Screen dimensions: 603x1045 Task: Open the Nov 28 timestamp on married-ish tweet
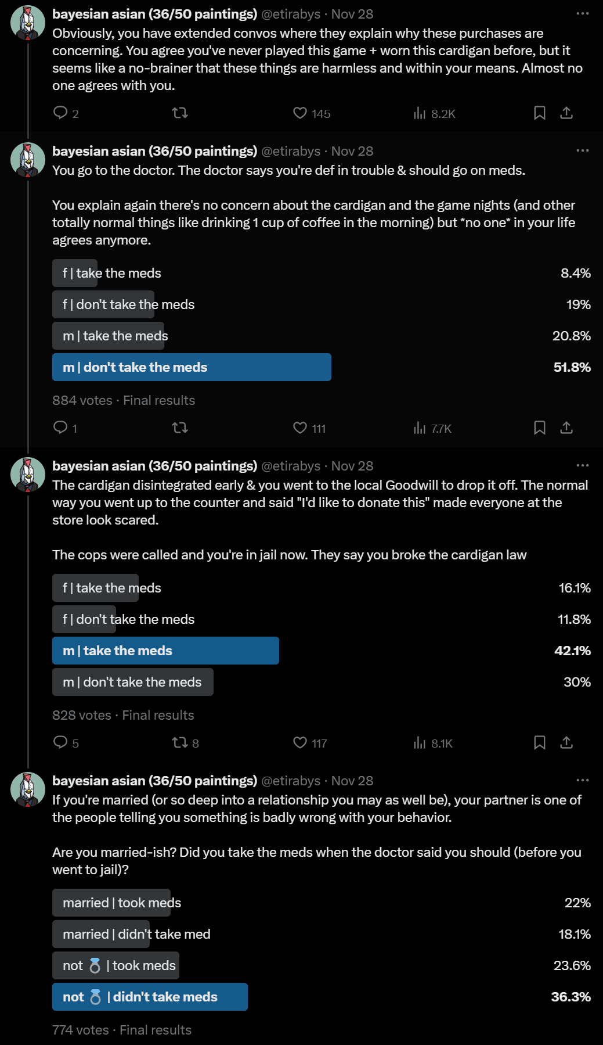pos(352,781)
